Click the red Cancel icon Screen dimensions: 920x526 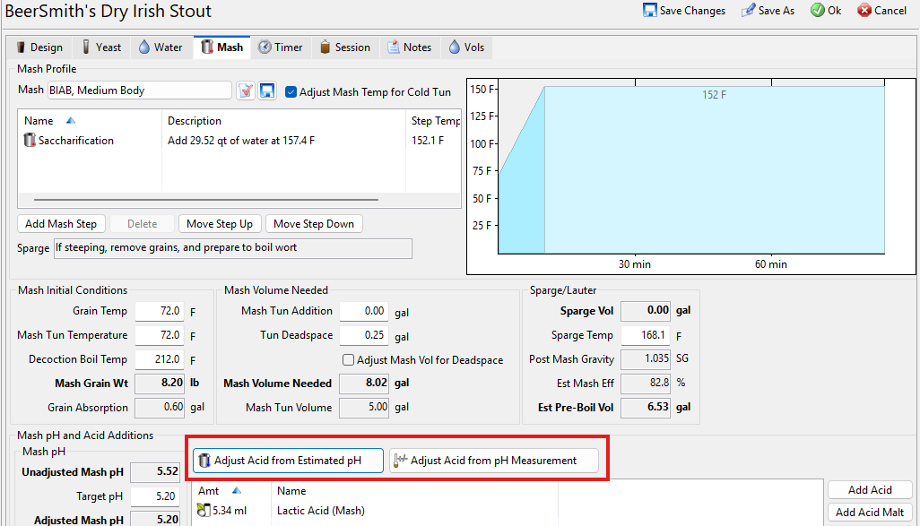[x=864, y=11]
